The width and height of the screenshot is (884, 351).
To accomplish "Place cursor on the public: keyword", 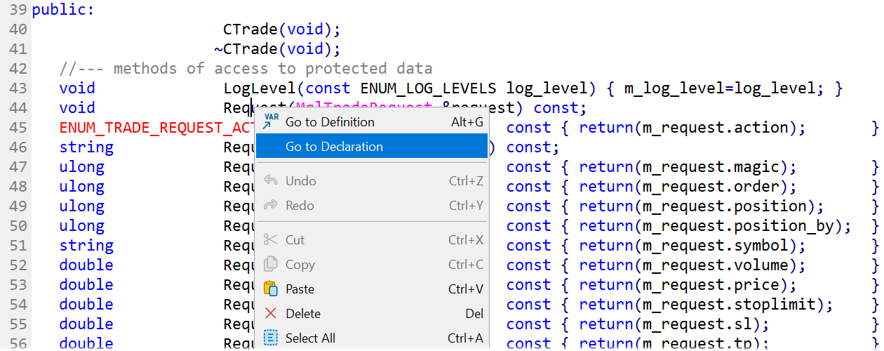I will (x=63, y=10).
